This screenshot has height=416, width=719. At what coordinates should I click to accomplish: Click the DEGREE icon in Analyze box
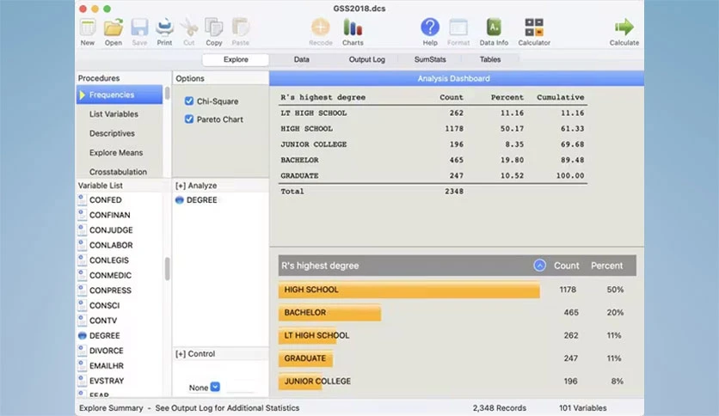pyautogui.click(x=179, y=200)
